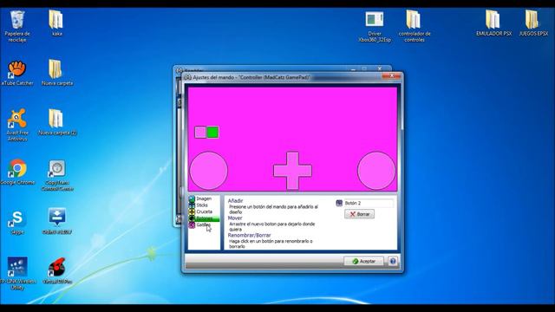Click the D-pad cross in the layout
This screenshot has height=312, width=555.
click(292, 171)
